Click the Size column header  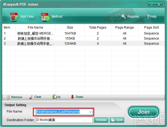70,28
